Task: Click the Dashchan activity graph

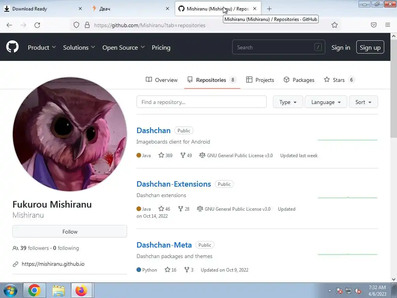Action: (x=347, y=140)
